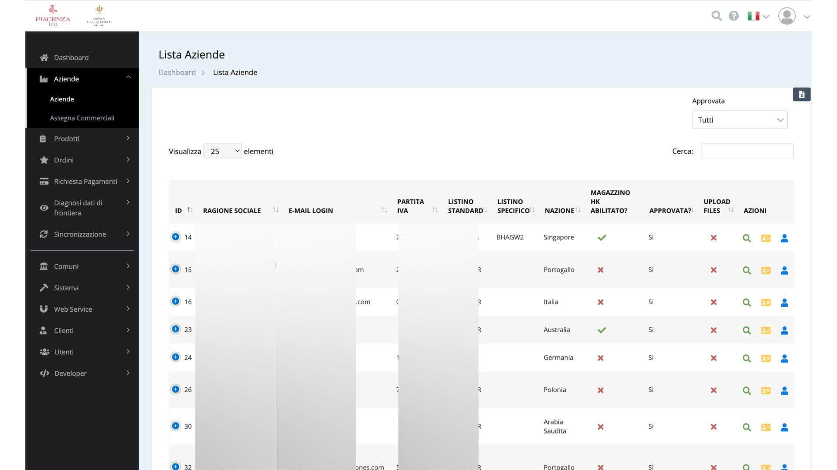Expand Diagnosi dati di frontiera menu

(82, 208)
